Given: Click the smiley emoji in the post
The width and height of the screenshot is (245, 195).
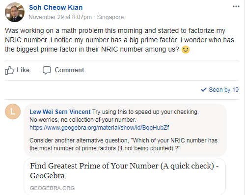Looking at the screenshot, I should coord(186,50).
